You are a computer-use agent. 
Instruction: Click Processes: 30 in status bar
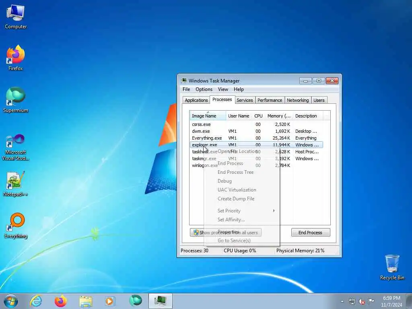[x=194, y=251]
